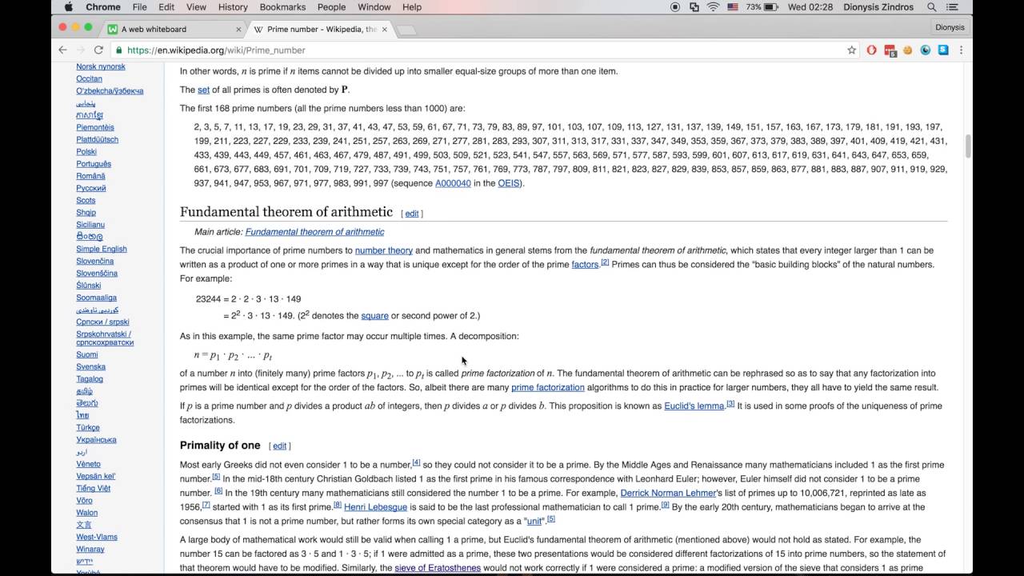Click the URL address bar
This screenshot has width=1024, height=576.
click(x=480, y=50)
